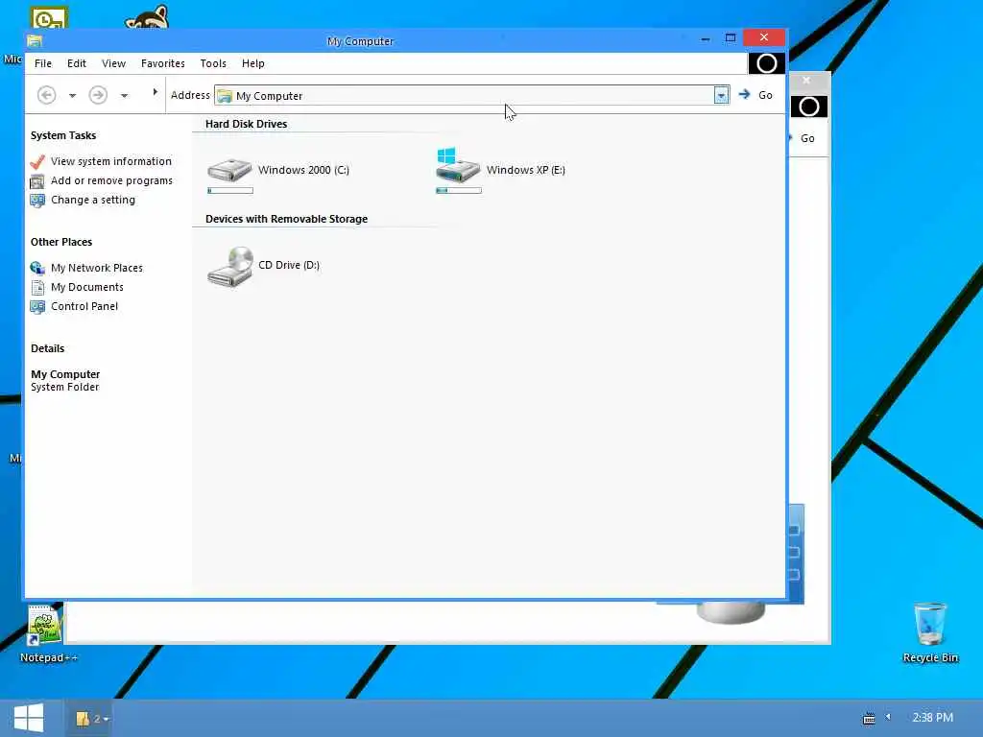Open My Documents link
Image resolution: width=983 pixels, height=737 pixels.
pyautogui.click(x=87, y=287)
